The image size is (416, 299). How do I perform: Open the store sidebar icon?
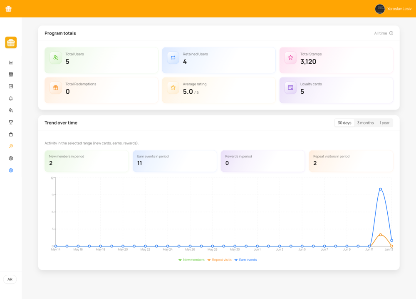[x=11, y=75]
